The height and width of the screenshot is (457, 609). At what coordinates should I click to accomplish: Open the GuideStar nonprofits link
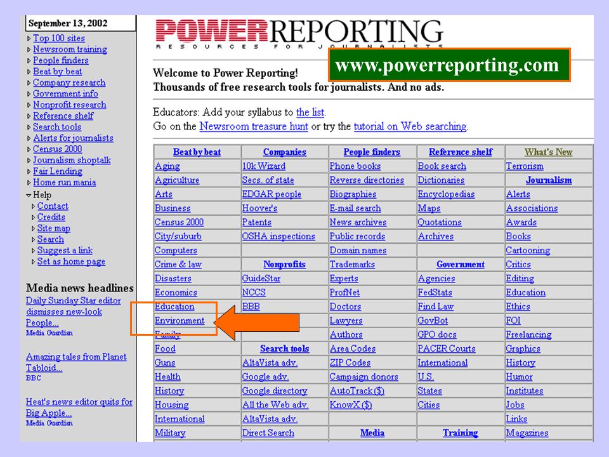261,279
